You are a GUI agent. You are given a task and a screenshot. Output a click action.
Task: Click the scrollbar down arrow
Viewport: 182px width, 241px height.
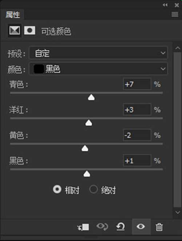(x=178, y=213)
